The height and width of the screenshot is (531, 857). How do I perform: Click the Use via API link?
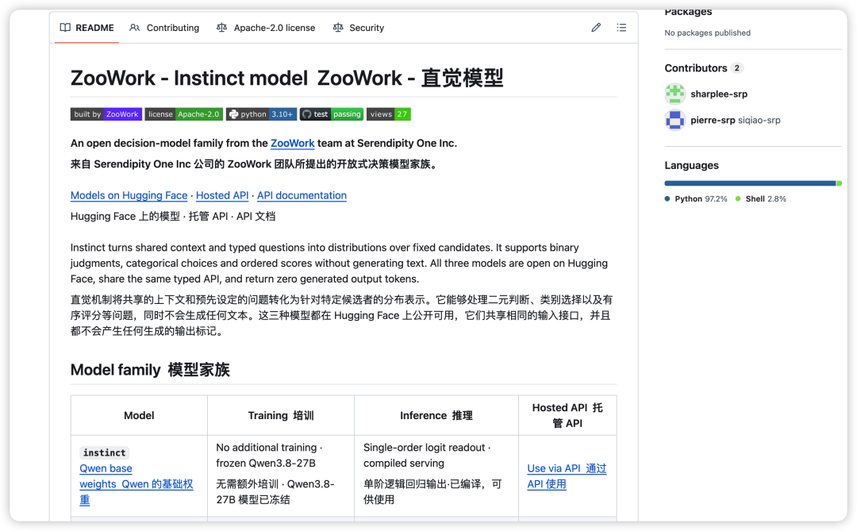[567, 475]
